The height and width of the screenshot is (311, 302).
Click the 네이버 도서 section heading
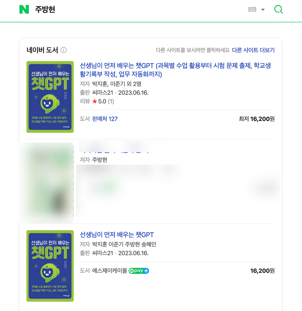click(x=42, y=50)
